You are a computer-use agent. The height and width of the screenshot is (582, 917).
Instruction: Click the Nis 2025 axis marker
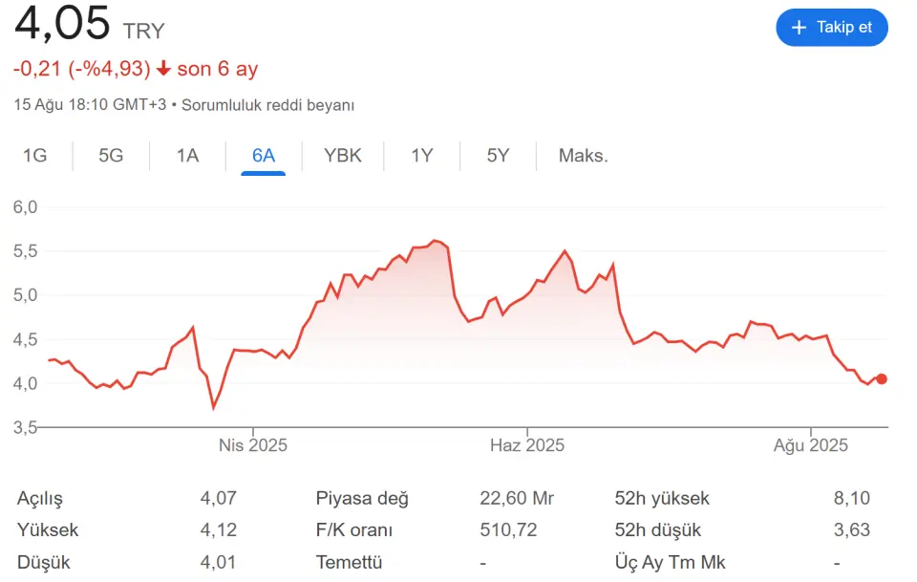pos(252,445)
